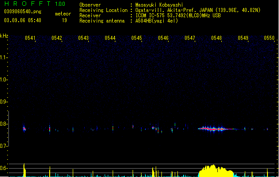Viewport: 279px width, 177px height.
Task: Click the HROFFT 1.0.0 title
Action: pyautogui.click(x=35, y=4)
